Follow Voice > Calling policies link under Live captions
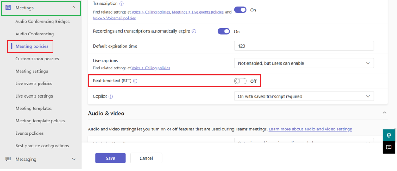 pyautogui.click(x=151, y=68)
